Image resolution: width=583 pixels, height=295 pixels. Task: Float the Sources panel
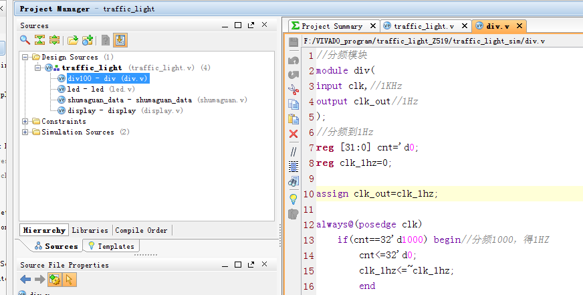[251, 25]
